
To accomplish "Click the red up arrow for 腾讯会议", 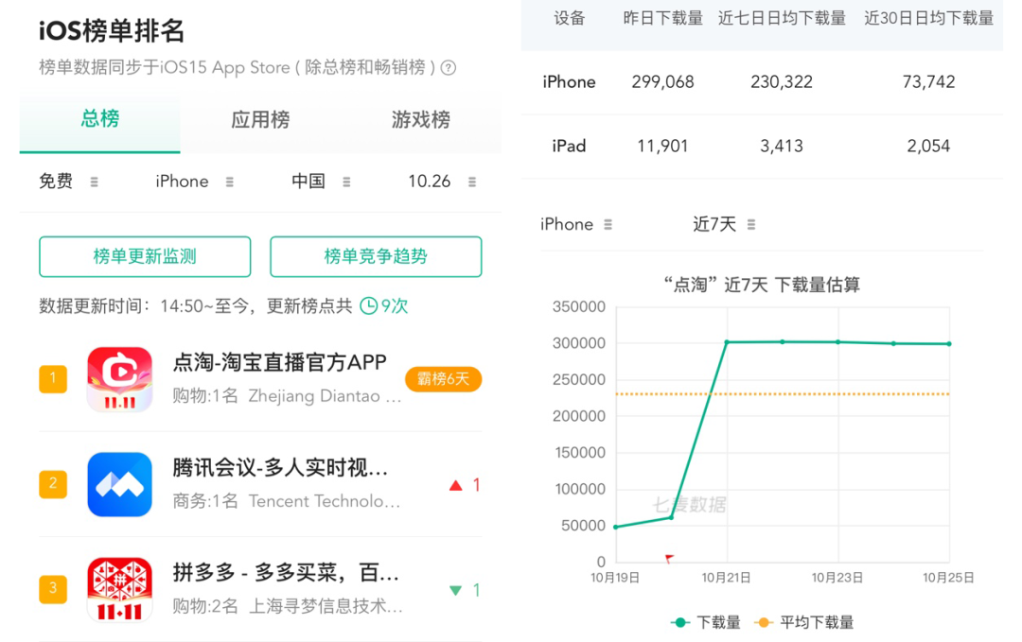I will click(x=456, y=485).
